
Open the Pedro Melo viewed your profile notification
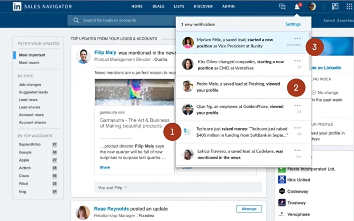click(x=244, y=87)
